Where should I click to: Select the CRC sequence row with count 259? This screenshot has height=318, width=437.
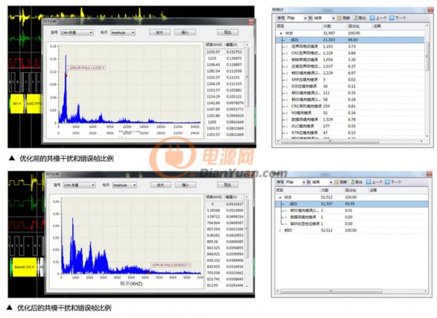tap(350, 106)
